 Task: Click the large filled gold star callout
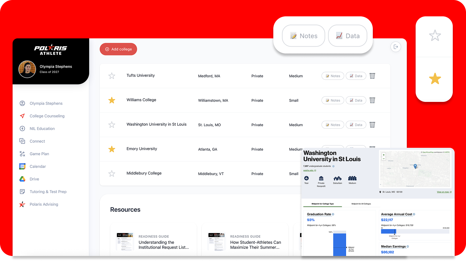tap(435, 79)
